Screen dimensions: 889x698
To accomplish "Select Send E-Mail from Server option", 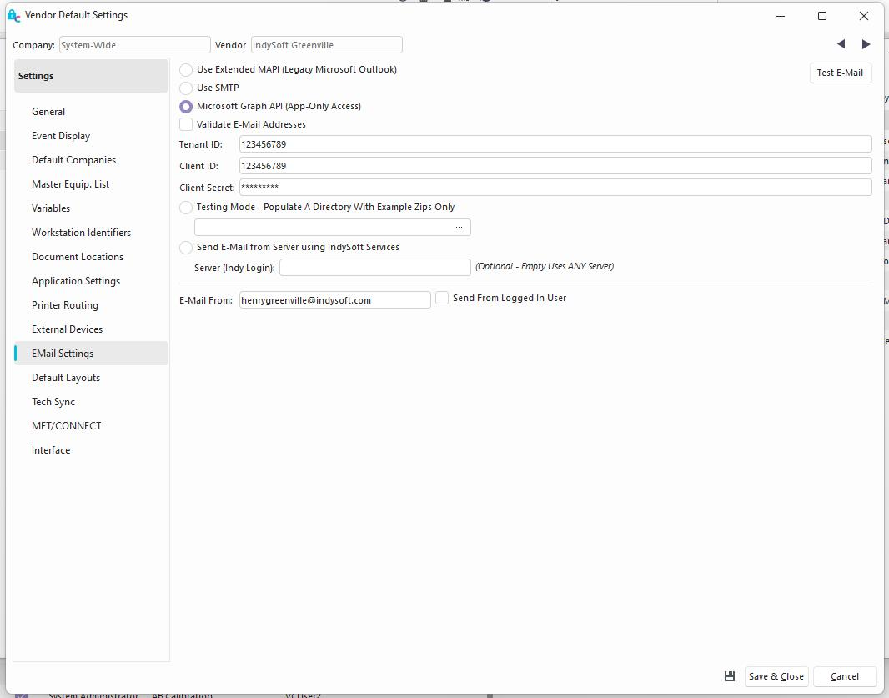I will (186, 248).
